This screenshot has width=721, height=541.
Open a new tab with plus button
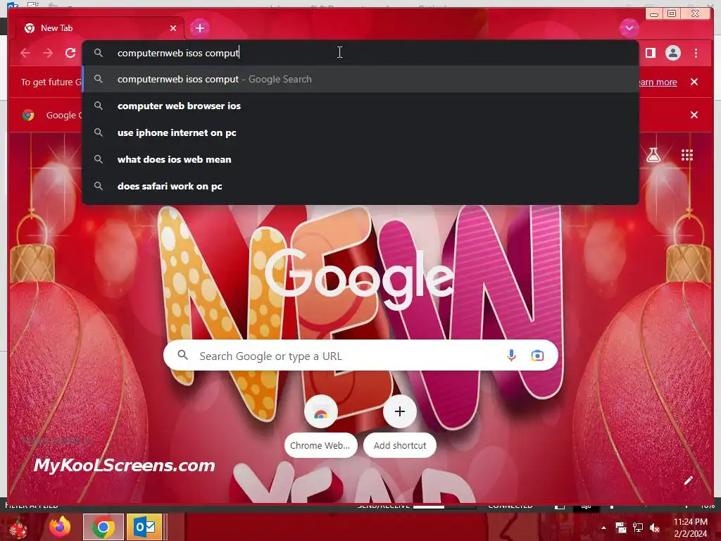click(199, 28)
